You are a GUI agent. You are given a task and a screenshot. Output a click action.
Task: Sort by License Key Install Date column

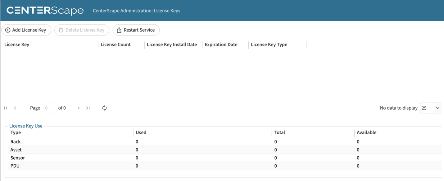172,45
